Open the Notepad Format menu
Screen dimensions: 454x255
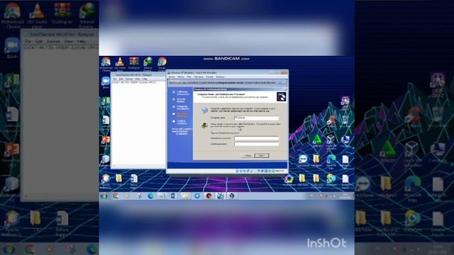[x=129, y=79]
